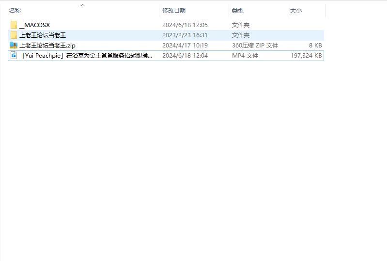387x261 pixels.
Task: Select the __MACOSX folder name
Action: point(34,25)
